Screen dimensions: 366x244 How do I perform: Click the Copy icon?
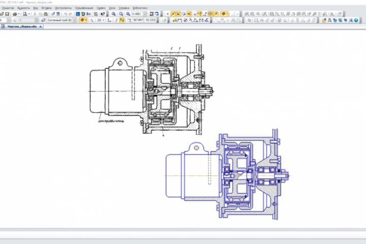point(40,14)
